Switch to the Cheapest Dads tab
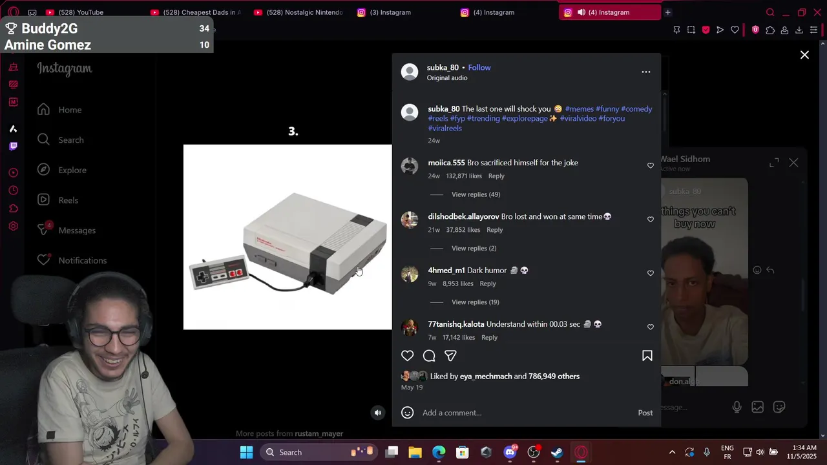Screen dimensions: 827x465 pos(196,12)
